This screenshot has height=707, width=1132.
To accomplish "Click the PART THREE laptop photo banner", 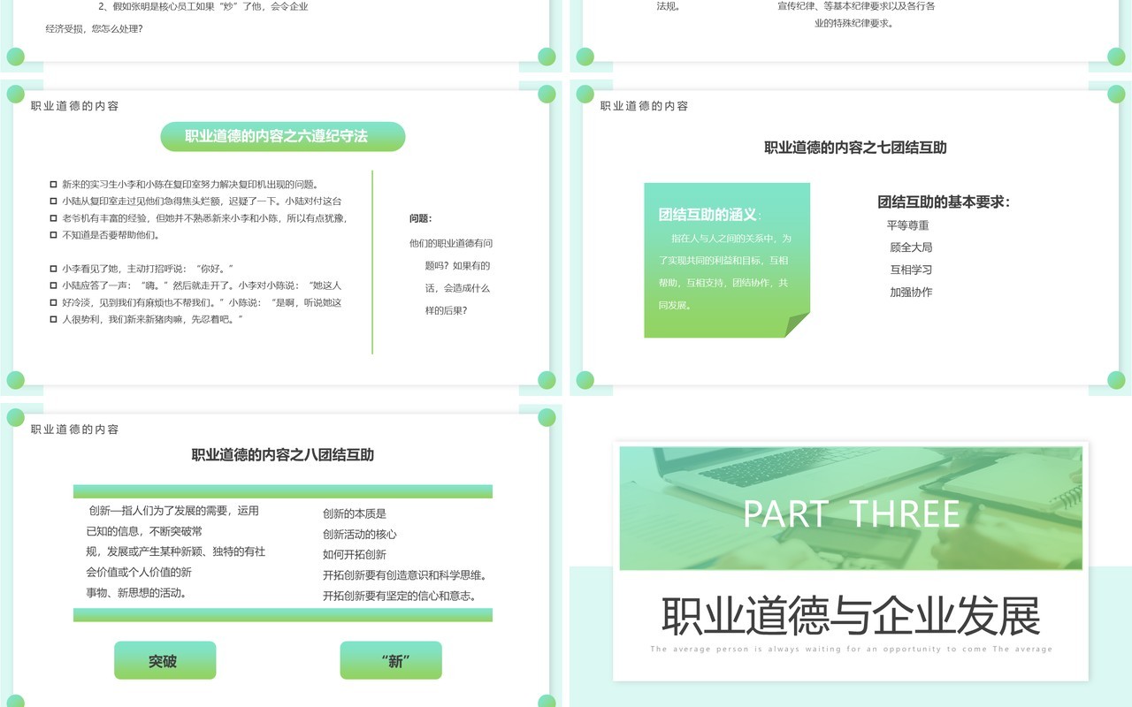I will point(851,508).
